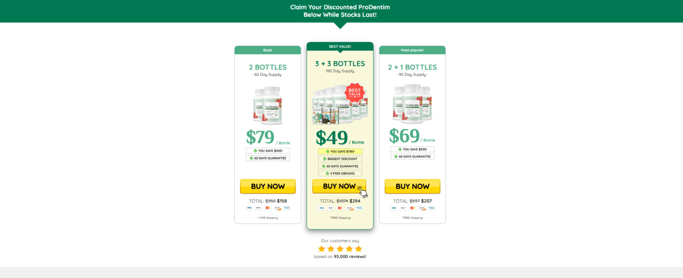683x278 pixels.
Task: Click the Visa icon under the Basic package
Action: pos(249,208)
